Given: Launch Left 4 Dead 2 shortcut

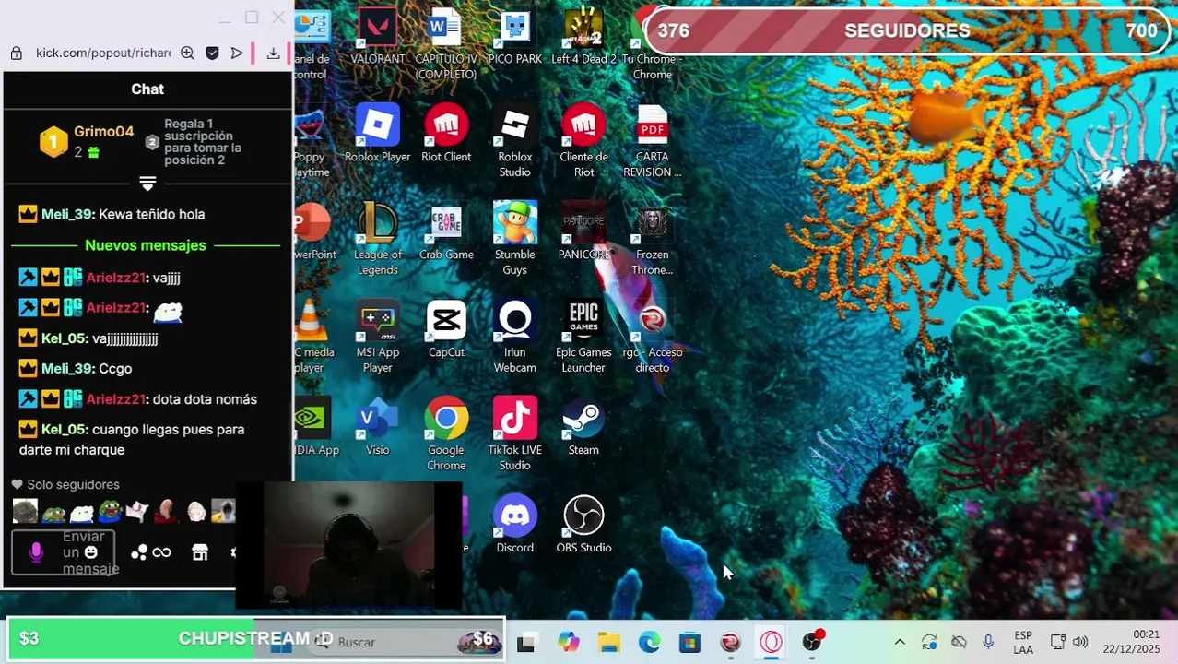Looking at the screenshot, I should [x=583, y=37].
